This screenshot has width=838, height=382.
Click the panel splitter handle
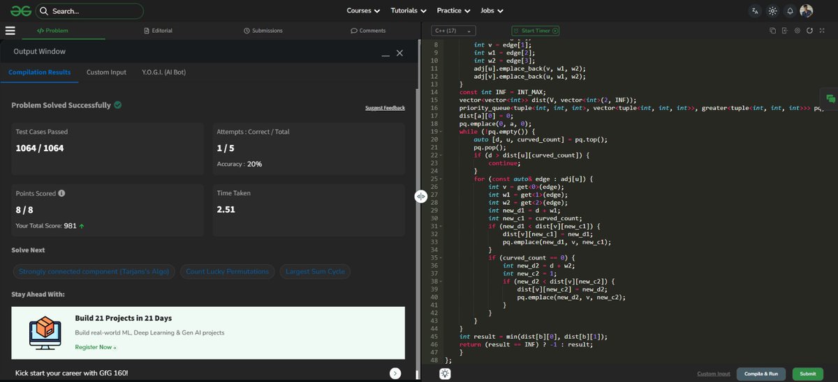pos(420,197)
